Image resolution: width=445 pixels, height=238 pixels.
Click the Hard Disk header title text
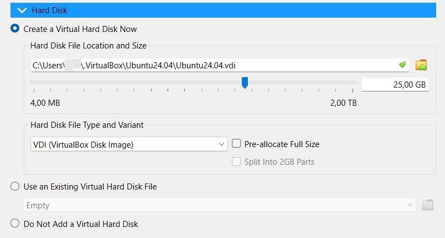[51, 10]
